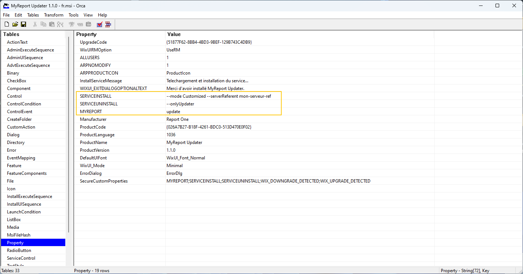Select the ProductVersion row value 1.1.0
The width and height of the screenshot is (523, 274).
tap(172, 150)
